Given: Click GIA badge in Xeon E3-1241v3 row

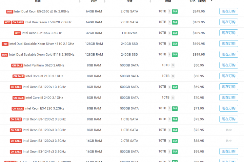Looking at the screenshot, I should (175, 152).
